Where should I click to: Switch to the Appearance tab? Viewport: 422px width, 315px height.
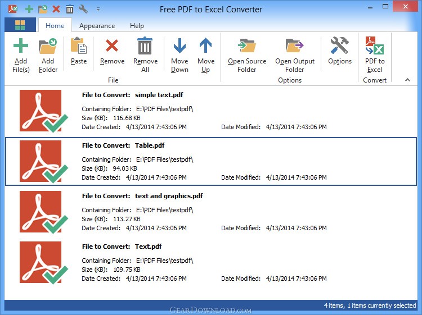97,26
